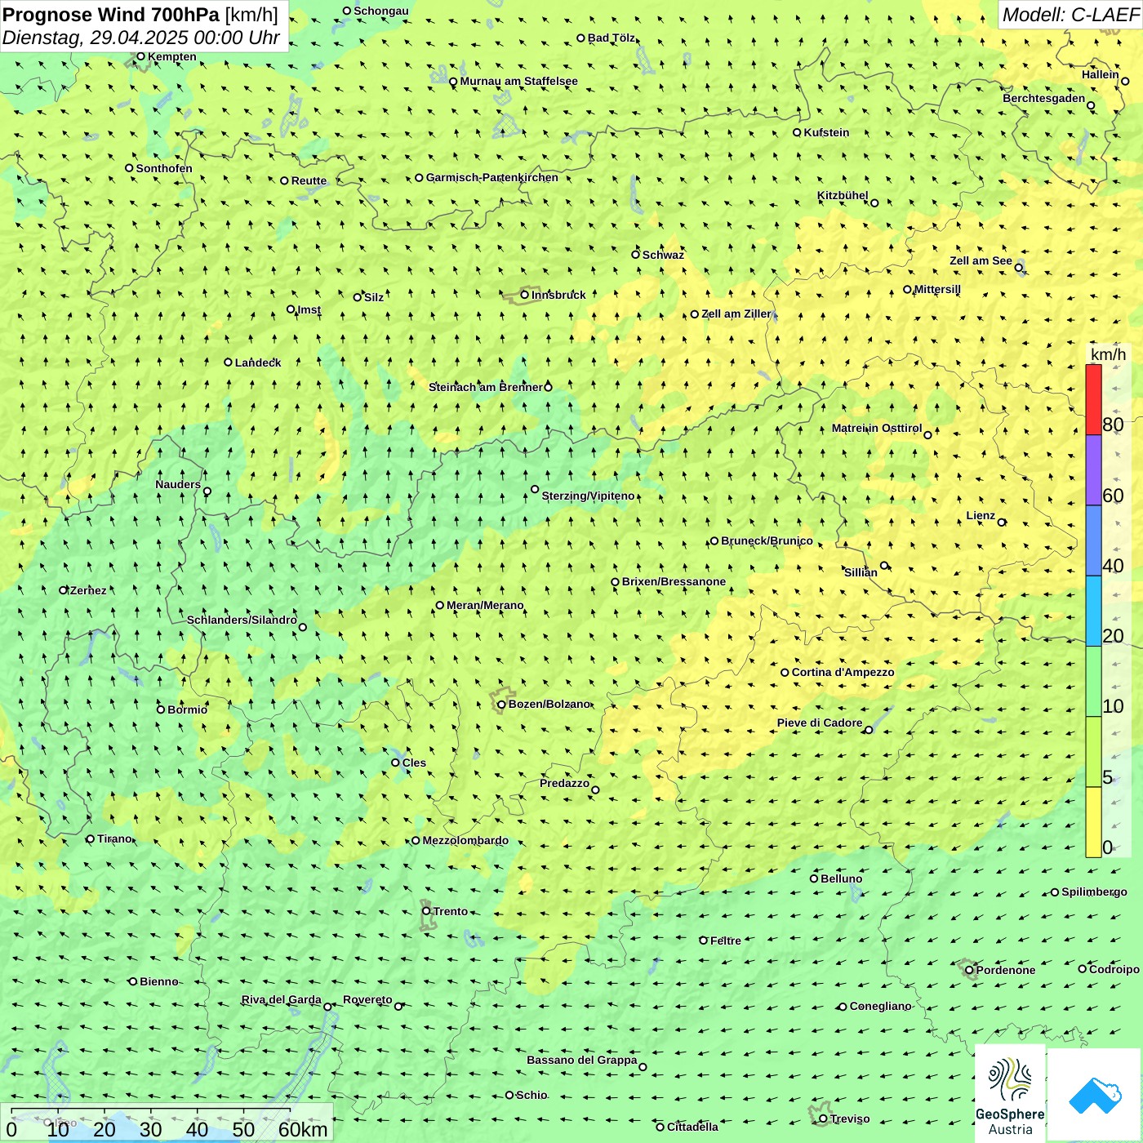Click the Pieve di Cadore label
Viewport: 1143px width, 1143px height.
pos(820,723)
